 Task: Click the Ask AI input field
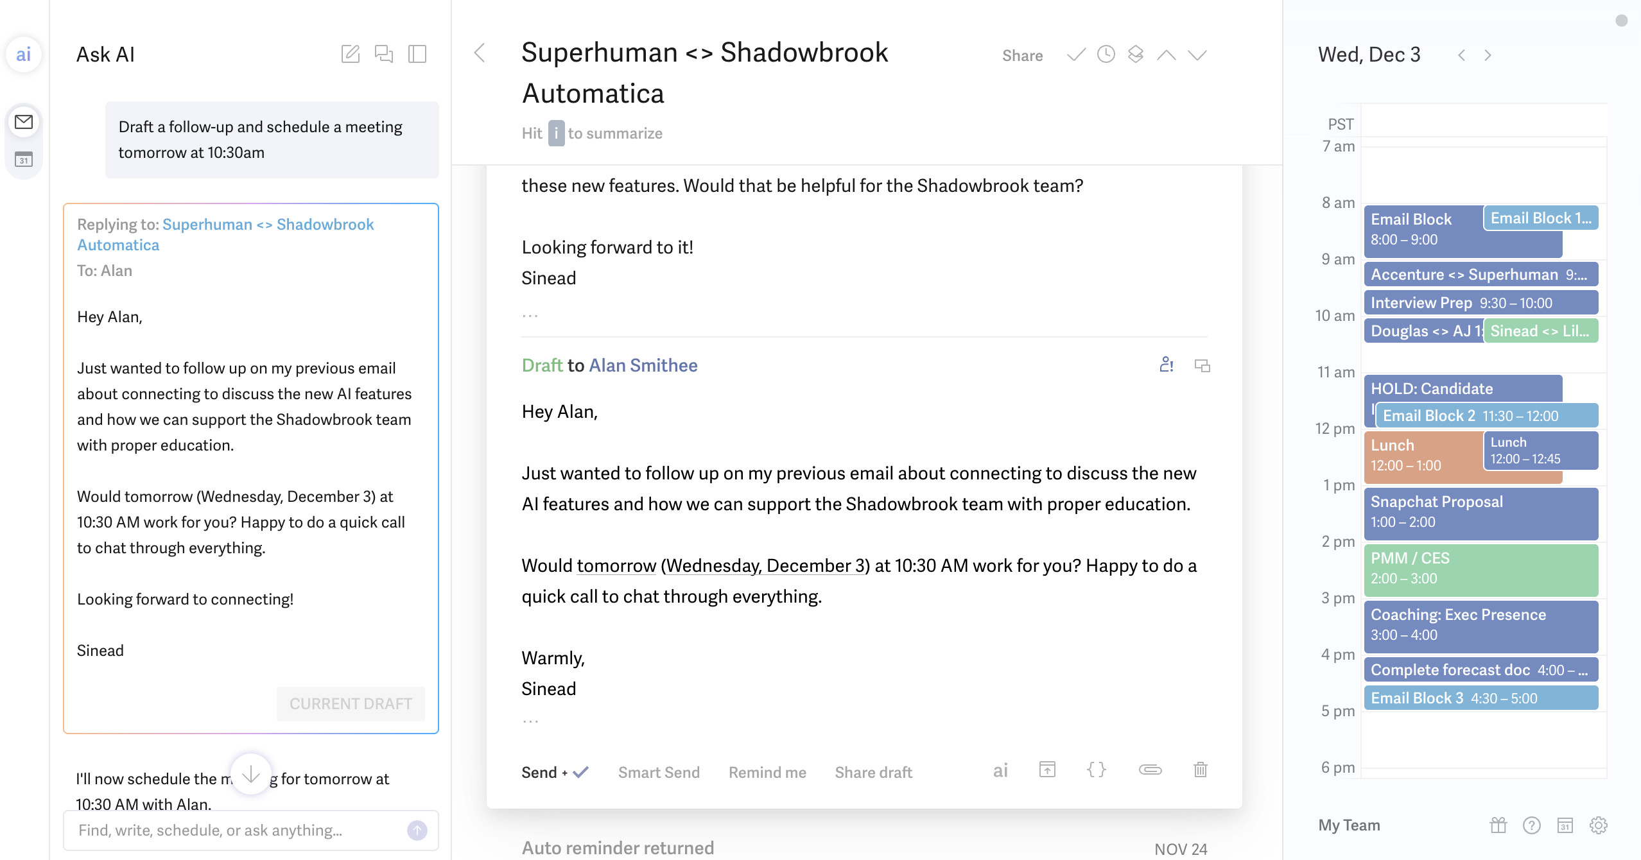[238, 830]
